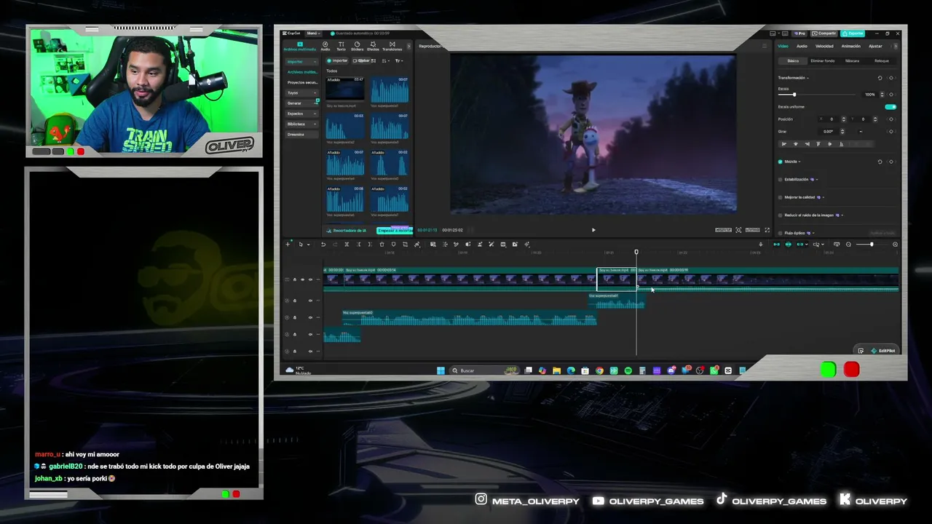Enable Reducir el ruido de la imagen
Viewport: 932px width, 524px height.
pyautogui.click(x=780, y=215)
